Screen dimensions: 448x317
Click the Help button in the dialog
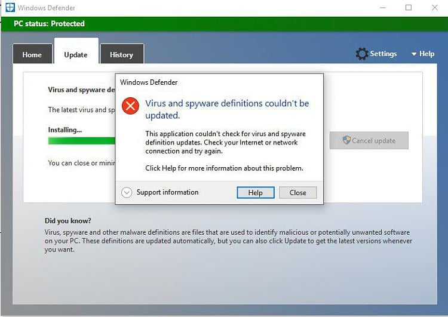point(256,192)
